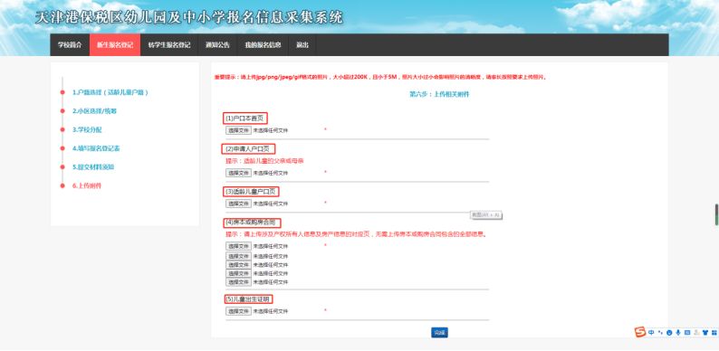Click first 选择文件 under (4)房本或购房合同

238,246
